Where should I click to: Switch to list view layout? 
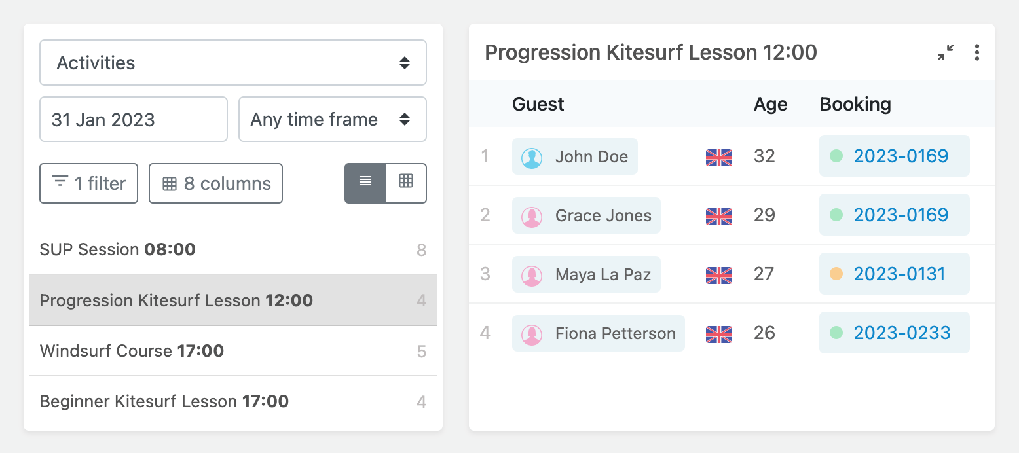coord(365,183)
